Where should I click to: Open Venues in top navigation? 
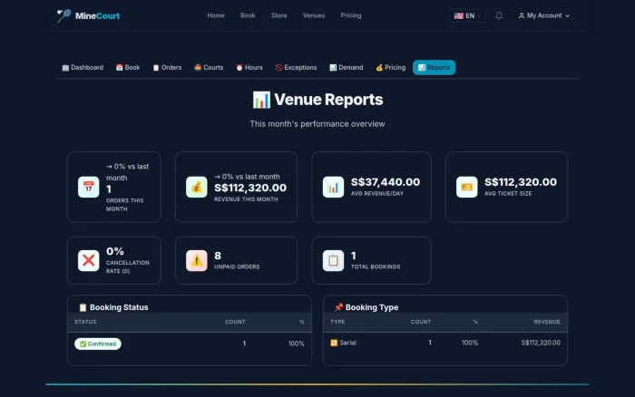pyautogui.click(x=314, y=15)
